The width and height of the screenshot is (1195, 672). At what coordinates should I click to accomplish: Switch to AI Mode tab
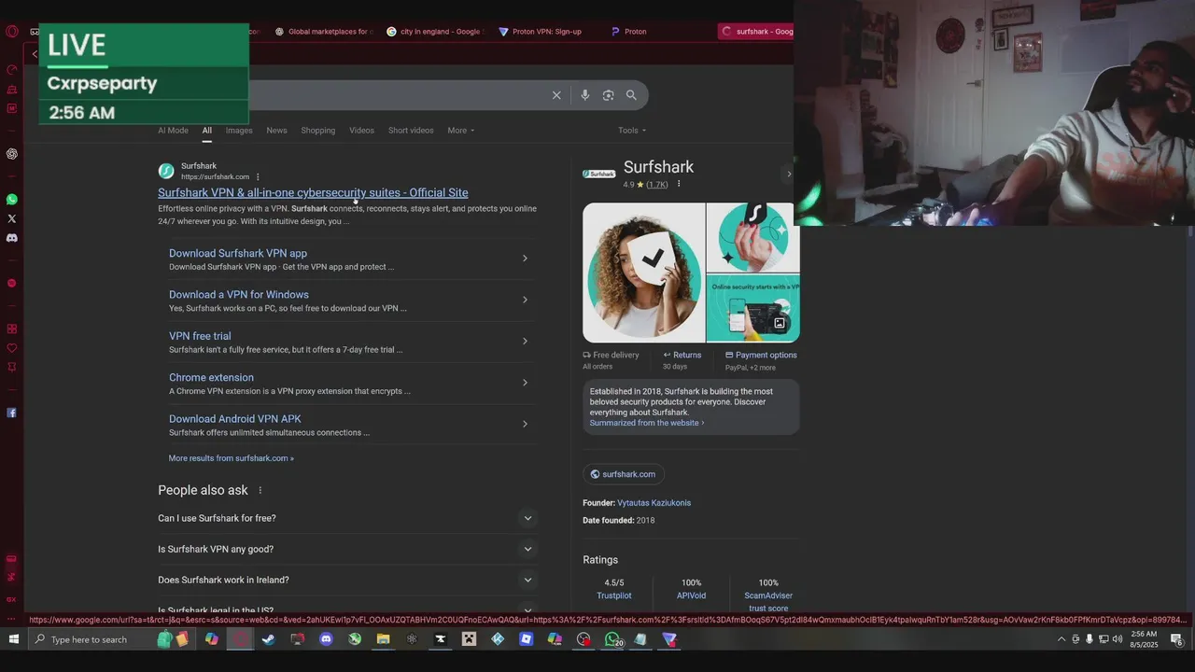(x=173, y=130)
